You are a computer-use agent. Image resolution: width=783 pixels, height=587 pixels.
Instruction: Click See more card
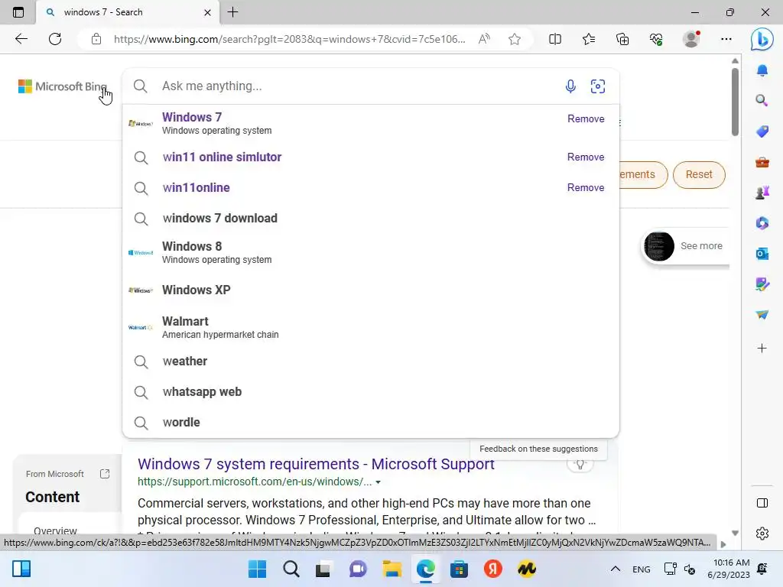coord(685,246)
